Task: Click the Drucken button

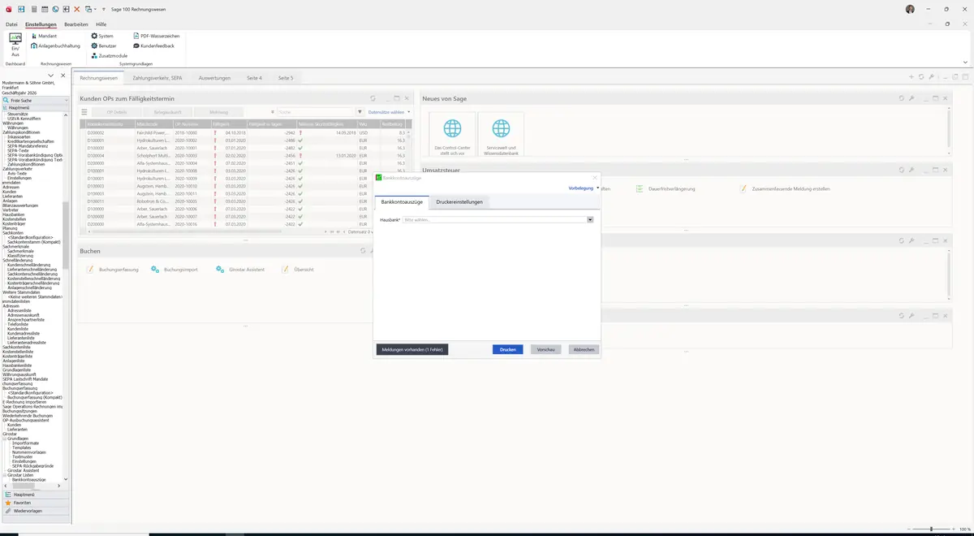Action: pos(508,349)
